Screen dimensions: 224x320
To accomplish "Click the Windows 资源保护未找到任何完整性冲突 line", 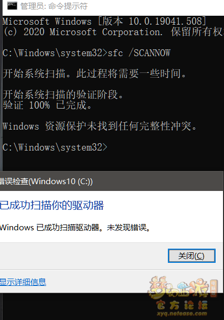I will pos(100,126).
